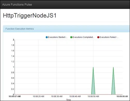Click the 10:08:50 AM time axis label

click(93, 96)
